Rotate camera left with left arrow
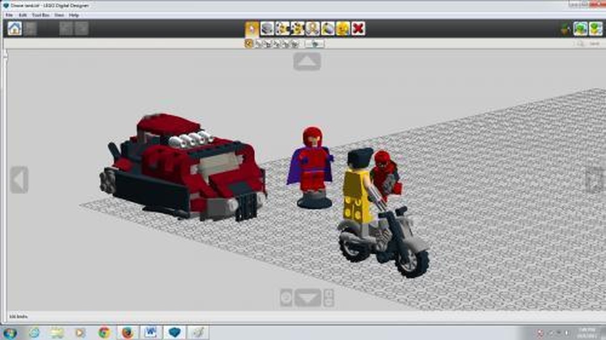 19,180
